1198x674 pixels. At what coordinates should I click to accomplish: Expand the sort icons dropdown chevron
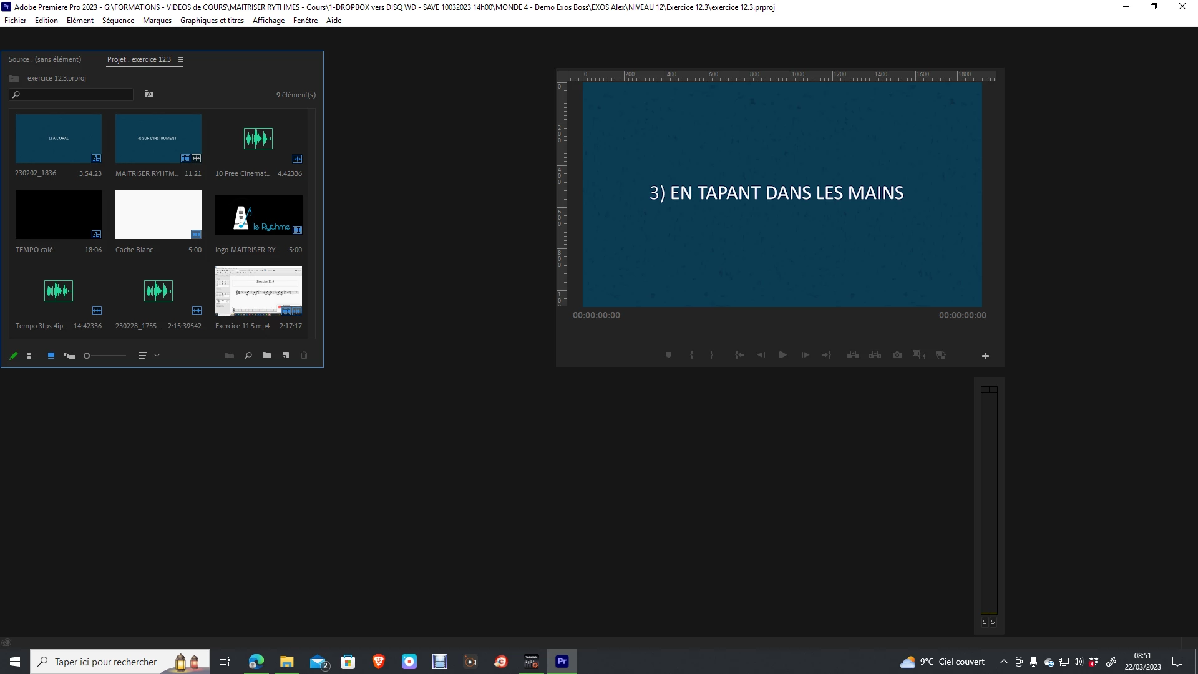(157, 356)
